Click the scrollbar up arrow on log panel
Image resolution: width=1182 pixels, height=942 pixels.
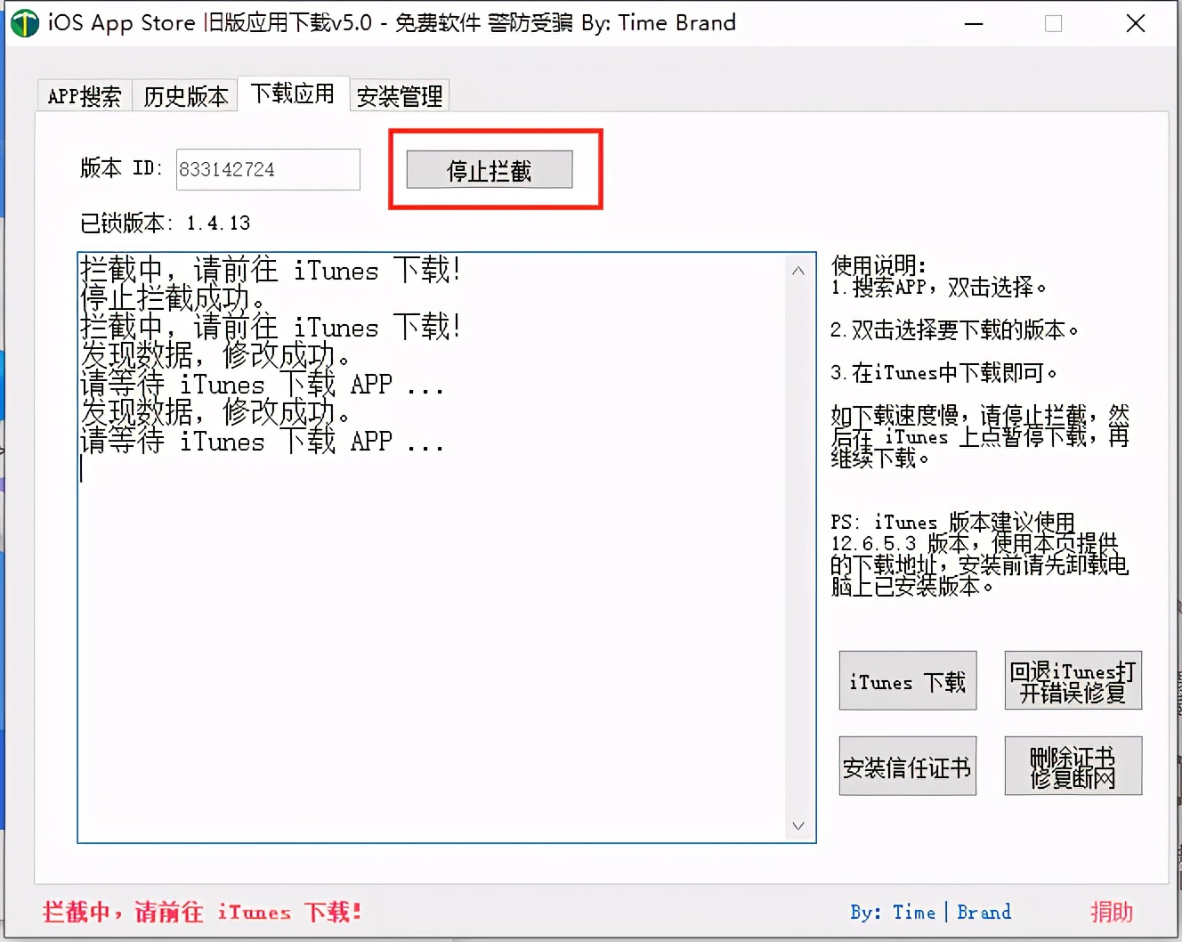pyautogui.click(x=797, y=270)
